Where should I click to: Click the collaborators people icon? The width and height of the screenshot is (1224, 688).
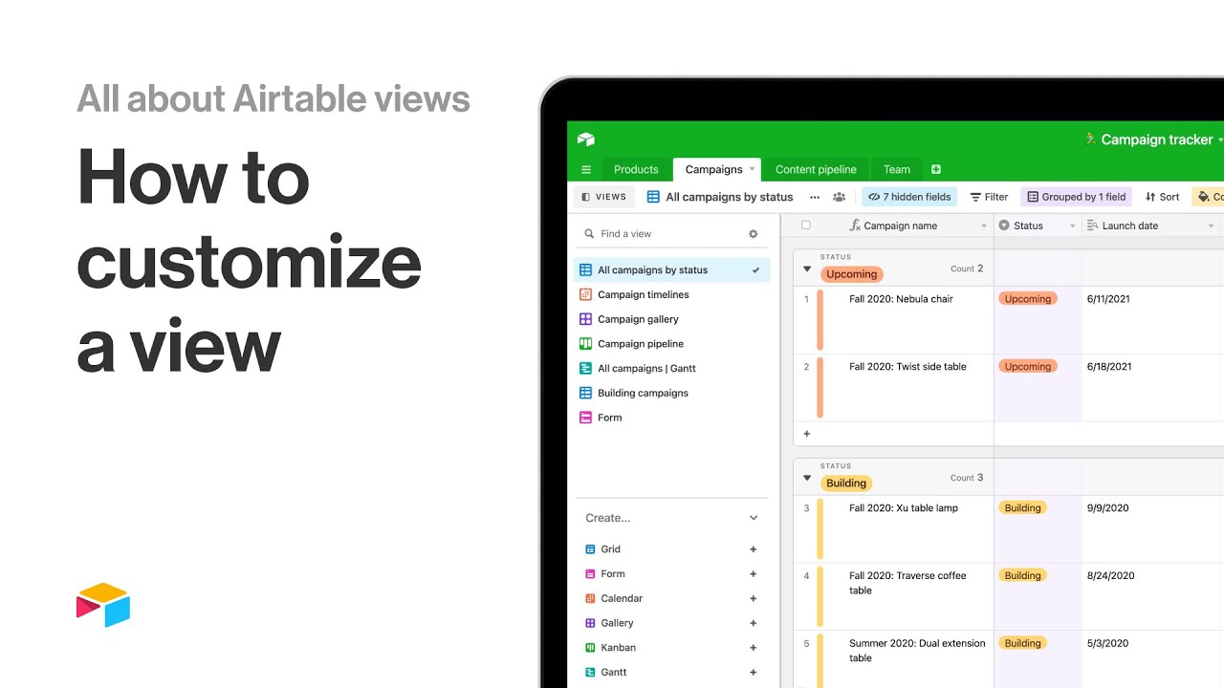[839, 197]
